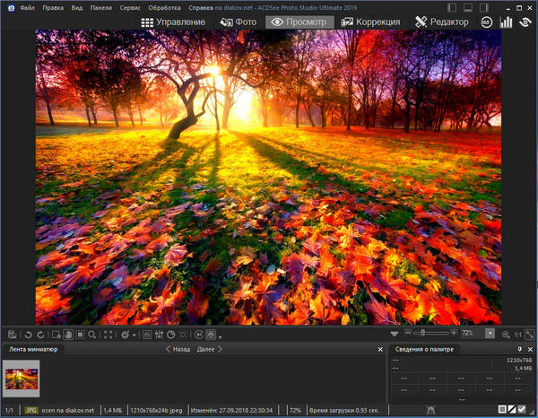
Task: Click the 1:1 actual size button
Action: pyautogui.click(x=517, y=334)
